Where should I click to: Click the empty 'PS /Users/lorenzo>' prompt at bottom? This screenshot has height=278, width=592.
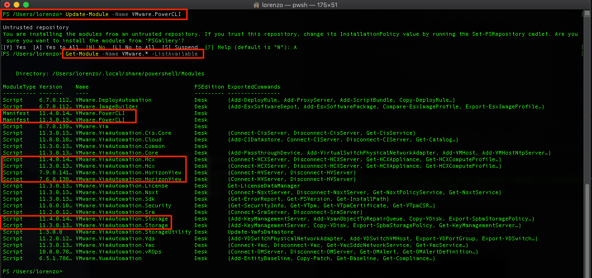(x=33, y=271)
